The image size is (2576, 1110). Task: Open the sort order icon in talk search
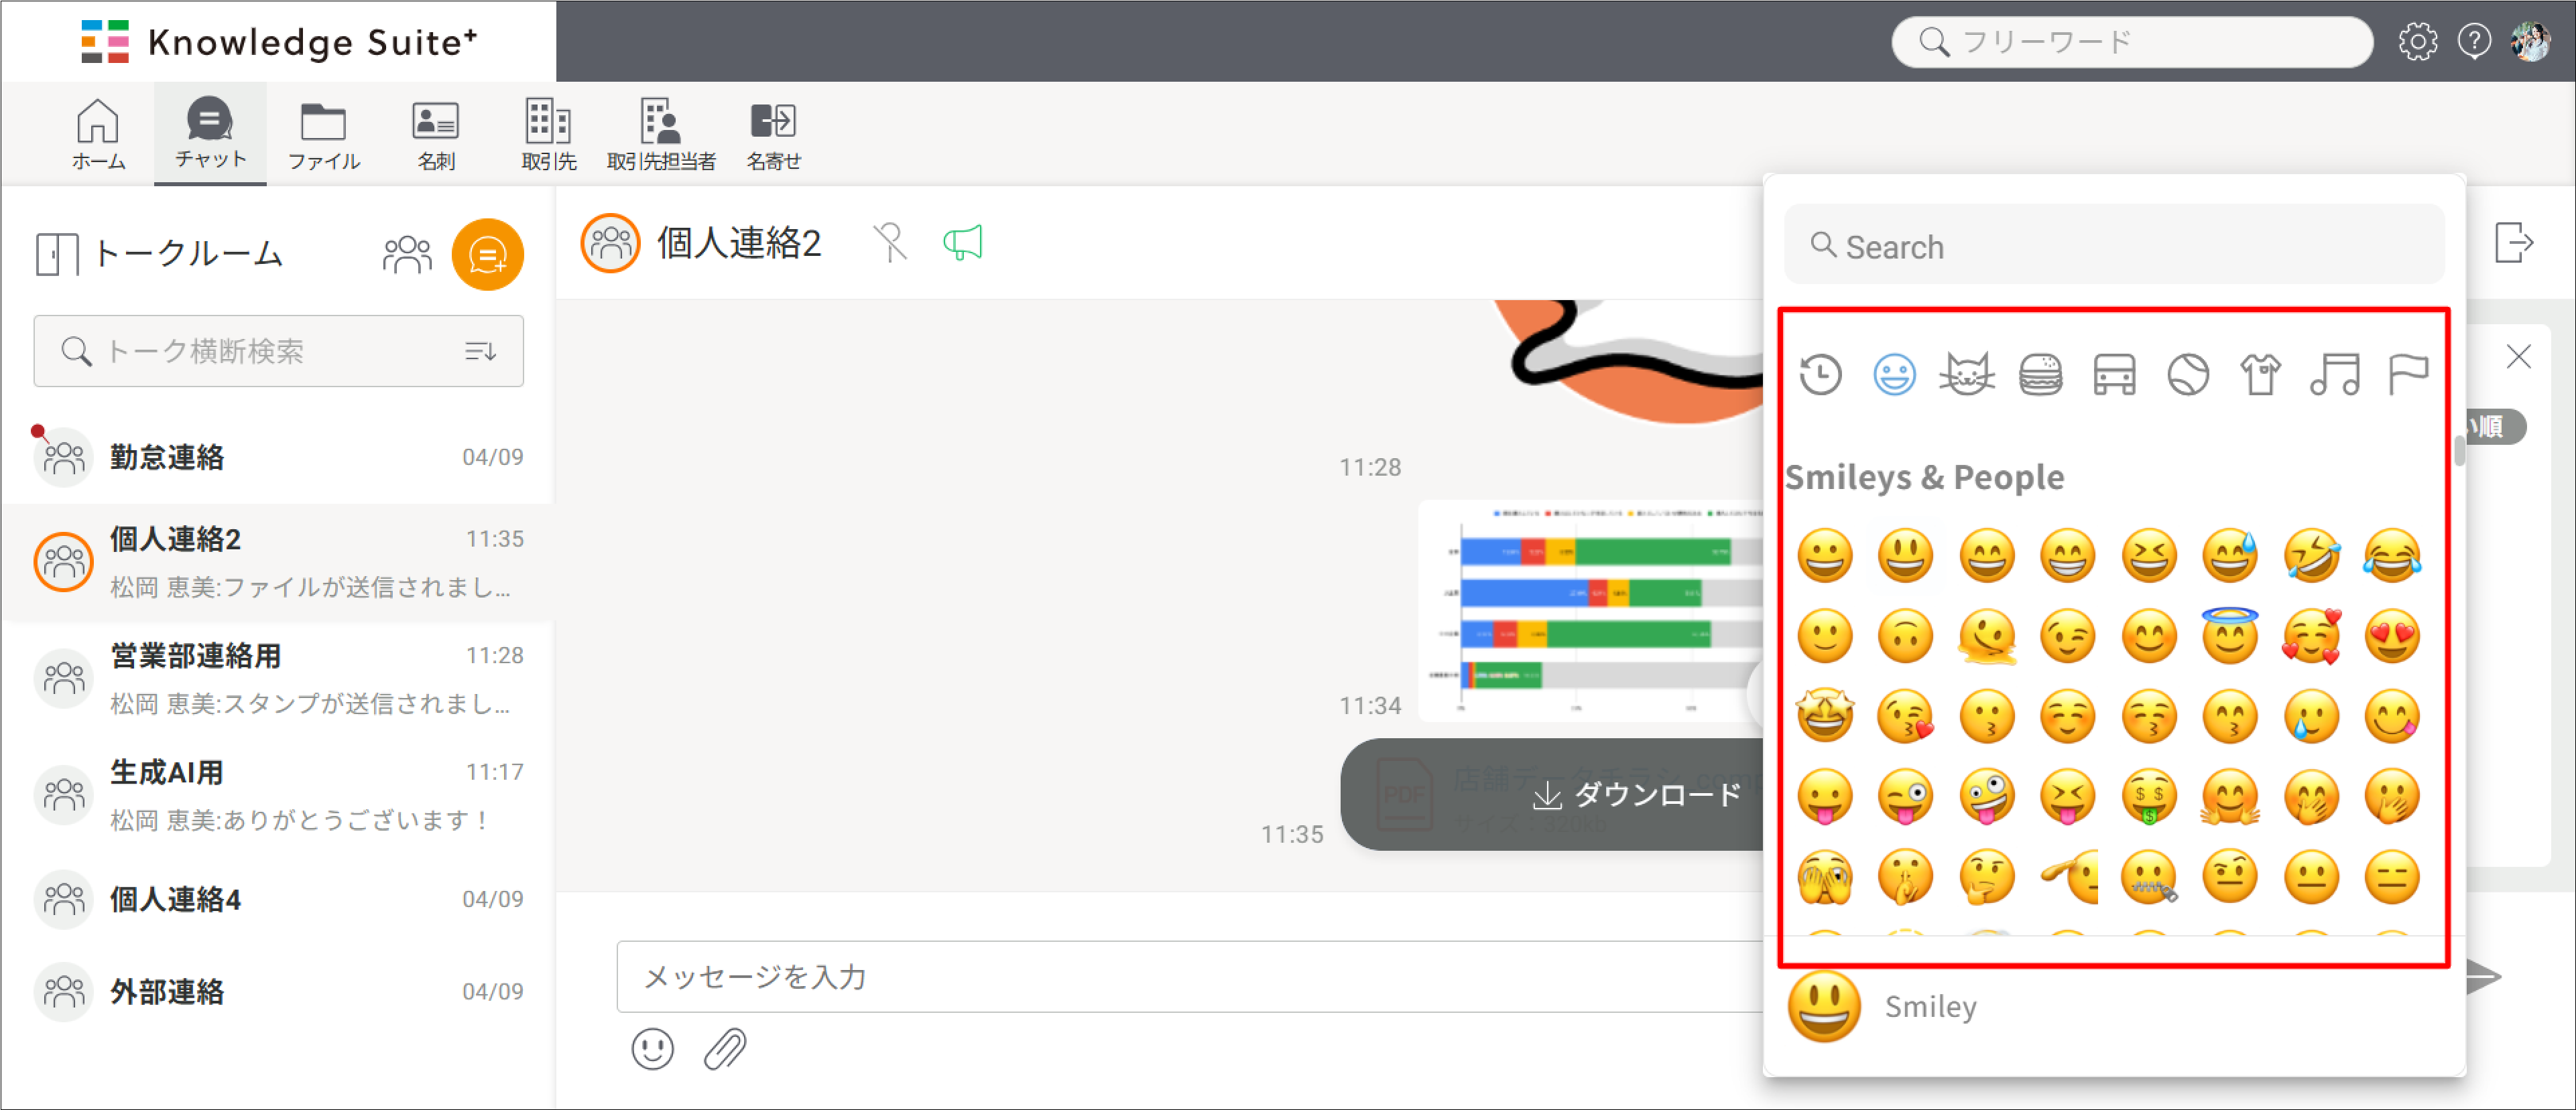pos(481,350)
